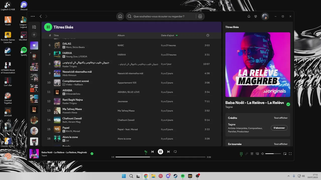This screenshot has height=180, width=321.
Task: Adjust the volume slider
Action: pos(273,154)
